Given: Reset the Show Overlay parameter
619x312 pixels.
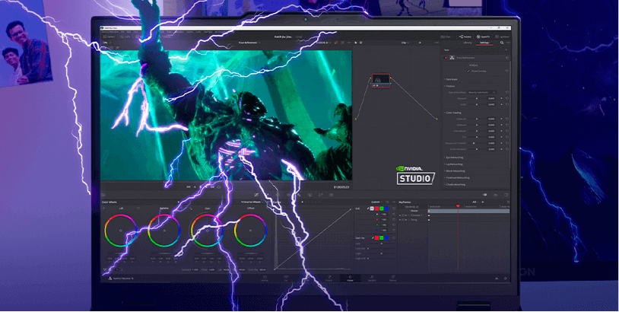Looking at the screenshot, I should (506, 71).
